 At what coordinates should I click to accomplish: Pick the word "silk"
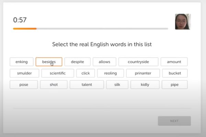(117, 85)
